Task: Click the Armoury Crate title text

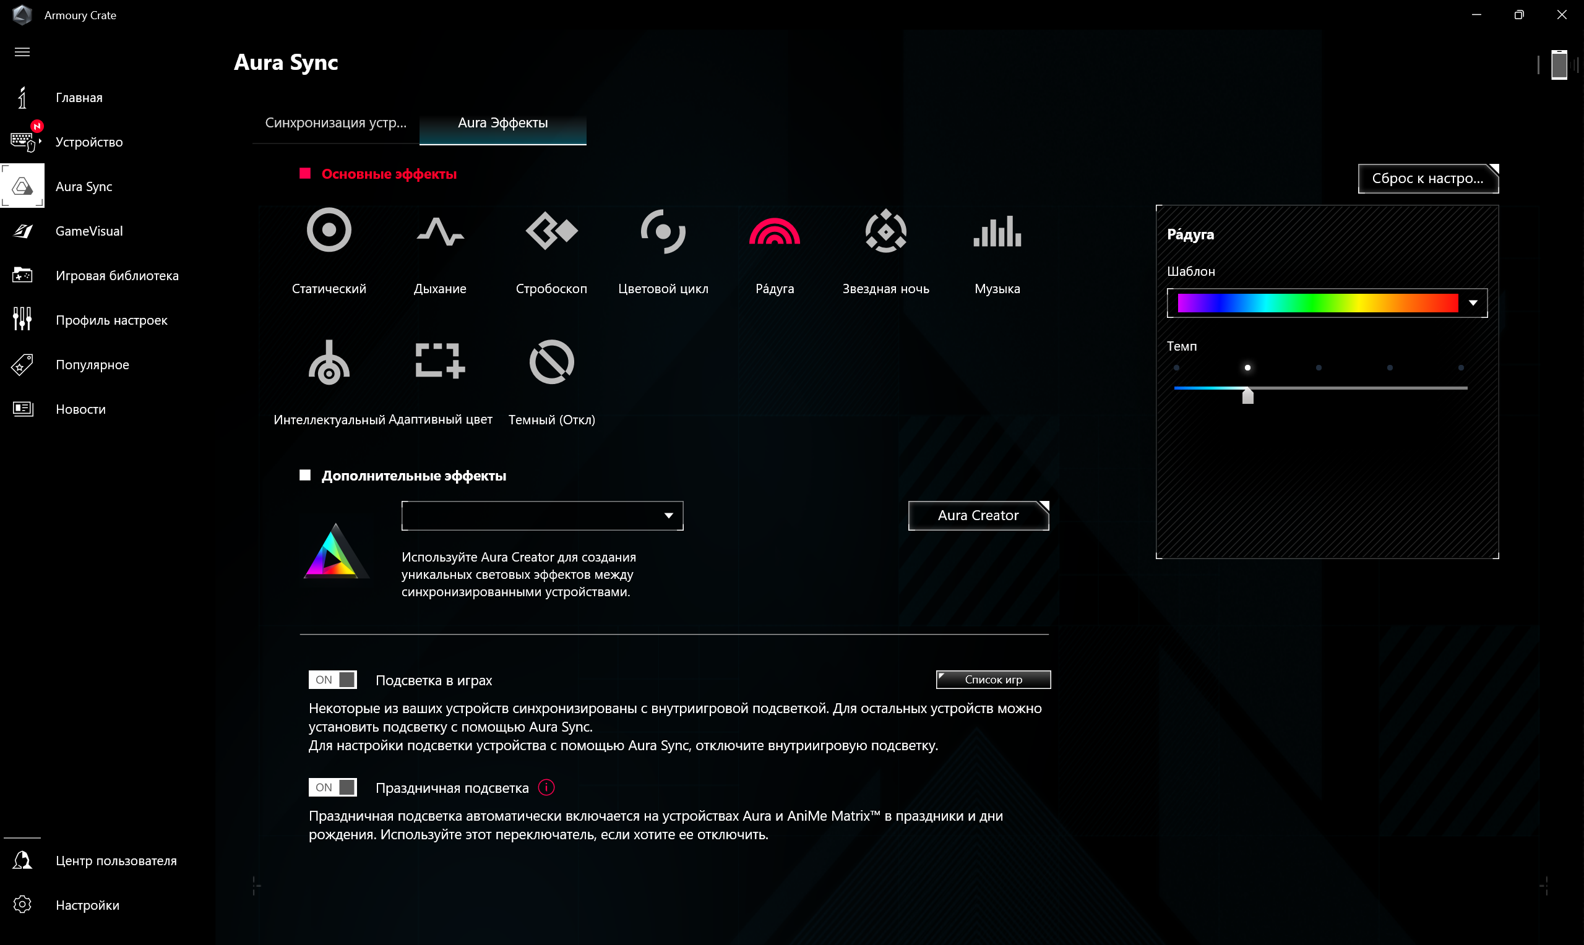Action: coord(80,15)
